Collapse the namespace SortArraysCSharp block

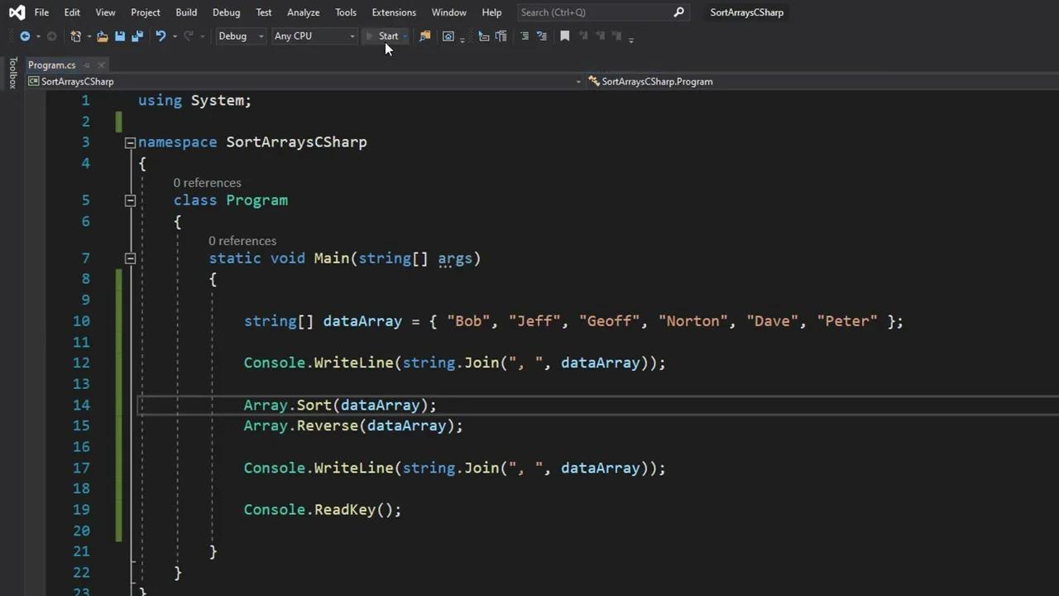[x=130, y=142]
